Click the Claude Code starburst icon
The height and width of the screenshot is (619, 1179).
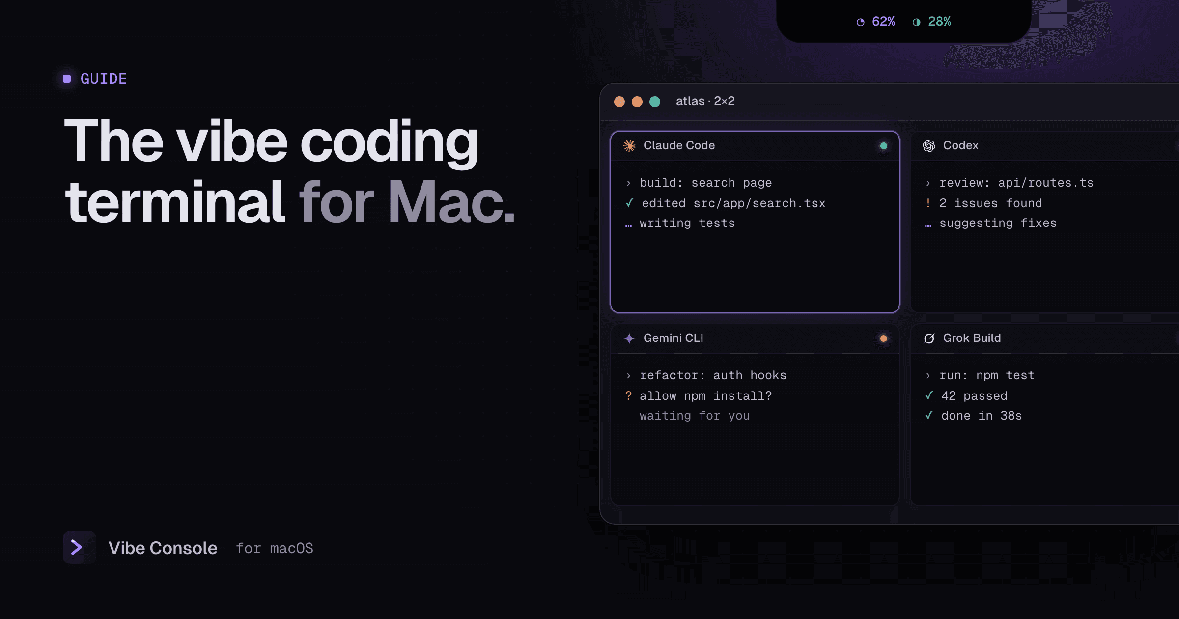[629, 145]
